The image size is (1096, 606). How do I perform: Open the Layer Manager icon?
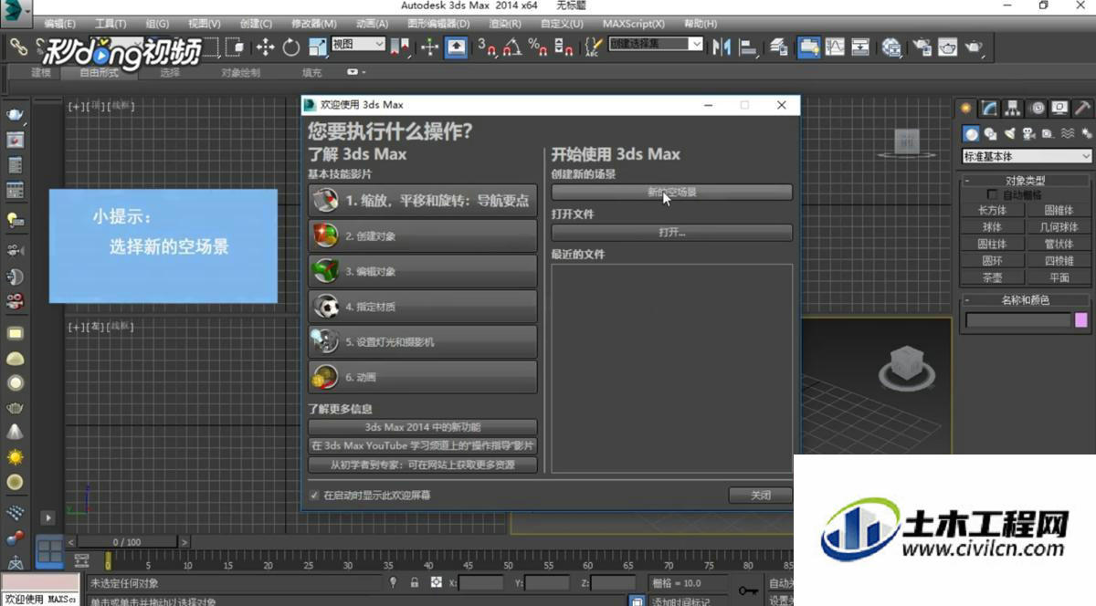tap(779, 47)
